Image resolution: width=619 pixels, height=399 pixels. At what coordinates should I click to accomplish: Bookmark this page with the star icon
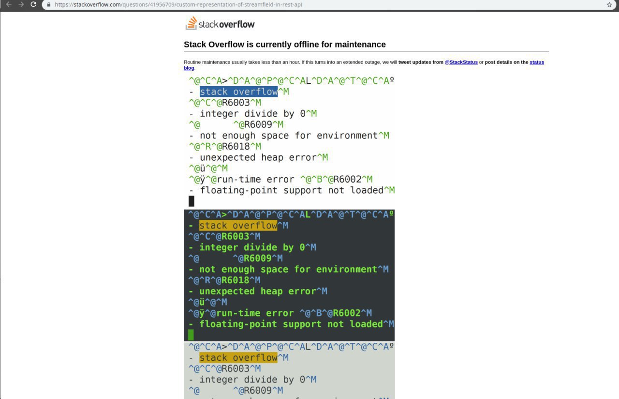tap(609, 4)
